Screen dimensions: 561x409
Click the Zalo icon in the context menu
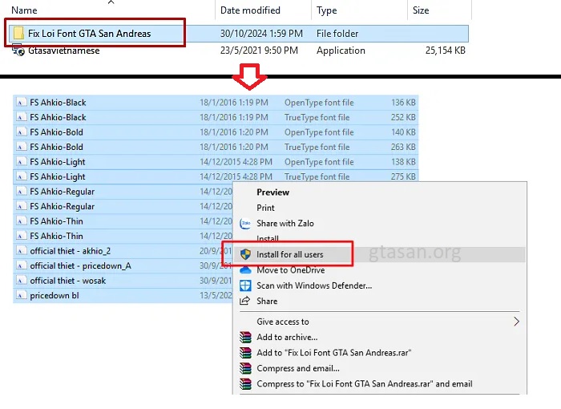[245, 224]
